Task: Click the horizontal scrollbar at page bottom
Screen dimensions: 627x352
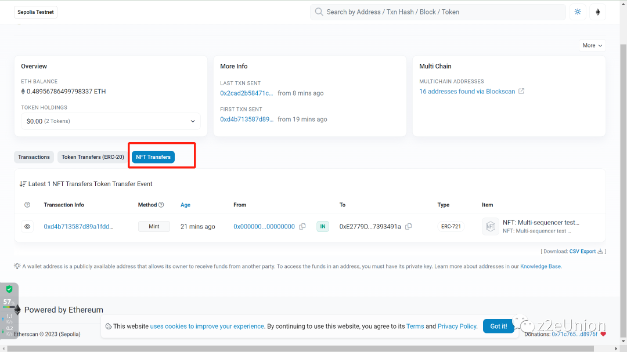Action: [313, 349]
